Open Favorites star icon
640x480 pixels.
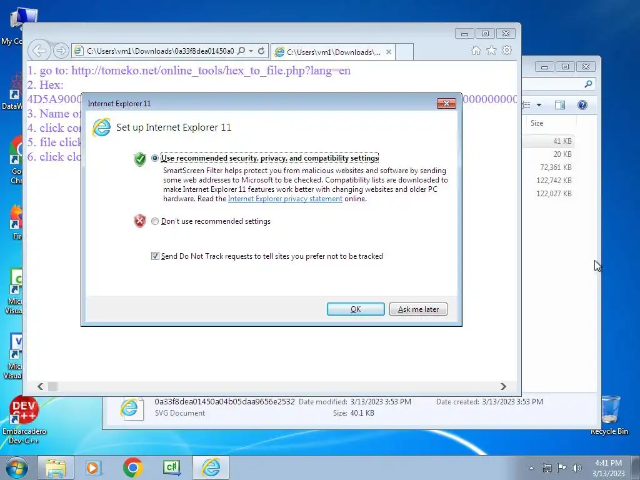(x=491, y=50)
